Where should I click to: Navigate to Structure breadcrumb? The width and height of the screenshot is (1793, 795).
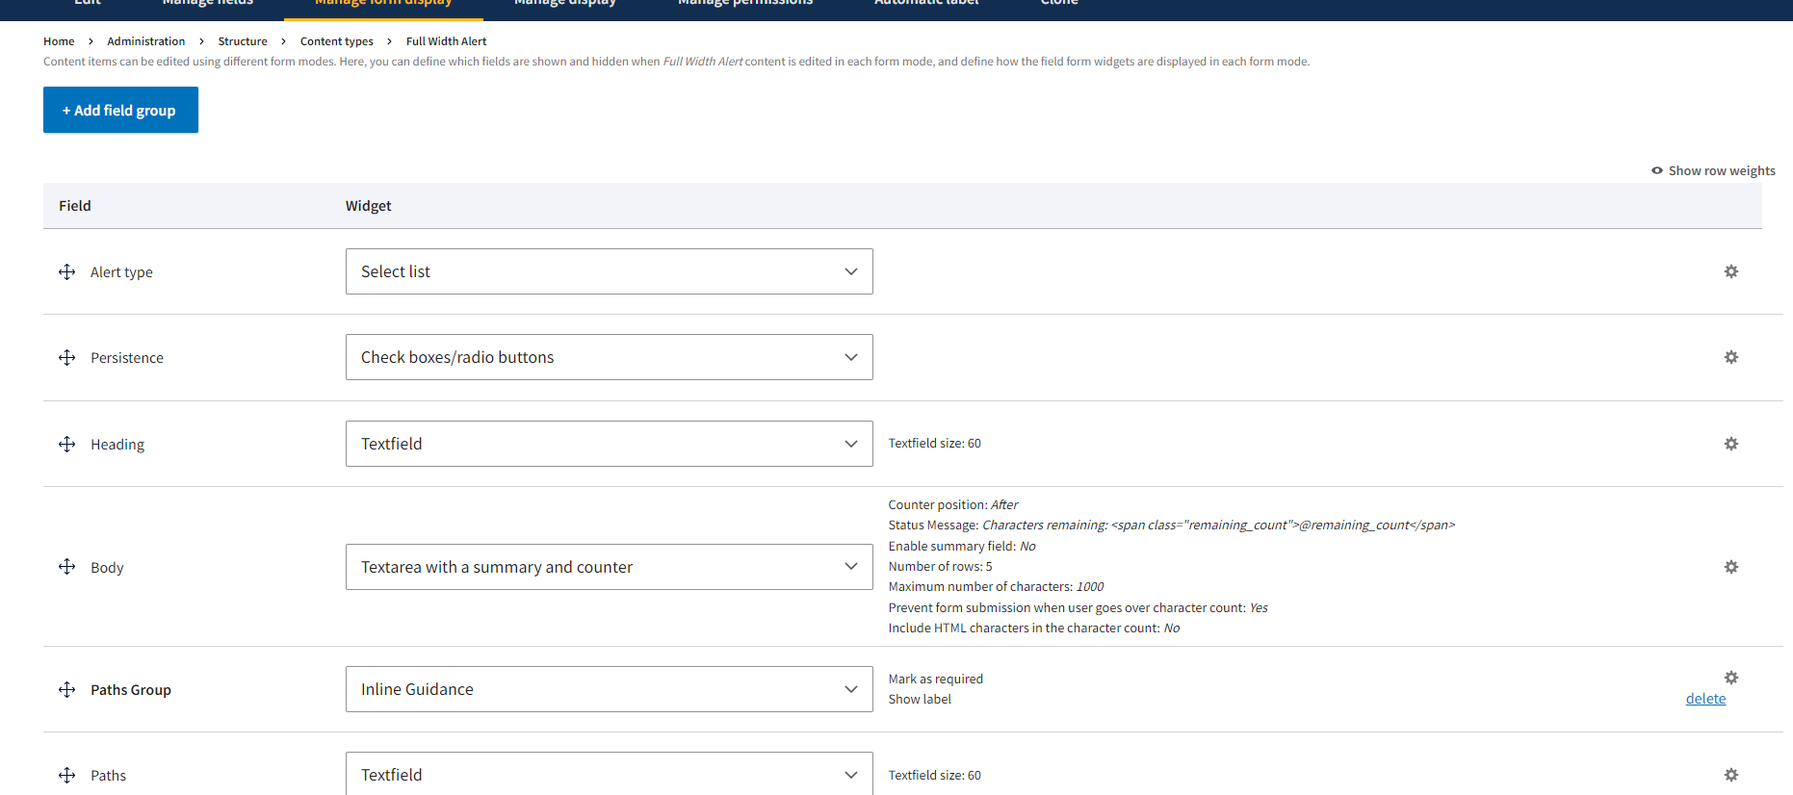(x=243, y=41)
